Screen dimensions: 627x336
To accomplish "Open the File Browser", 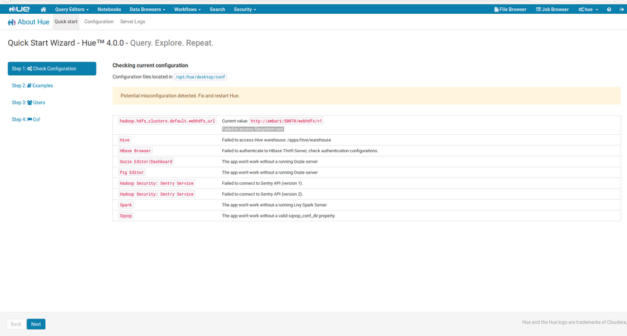I will point(510,9).
